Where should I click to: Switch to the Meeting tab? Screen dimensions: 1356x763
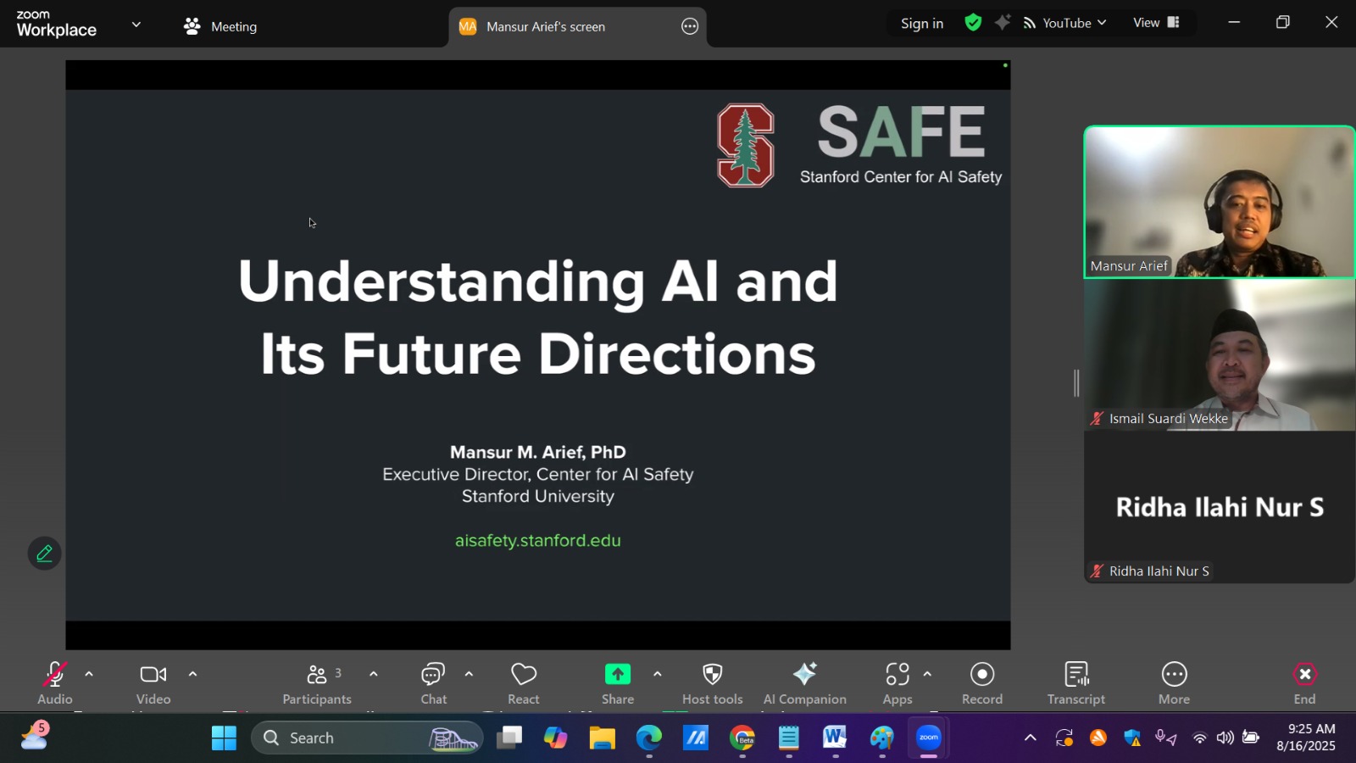click(220, 26)
